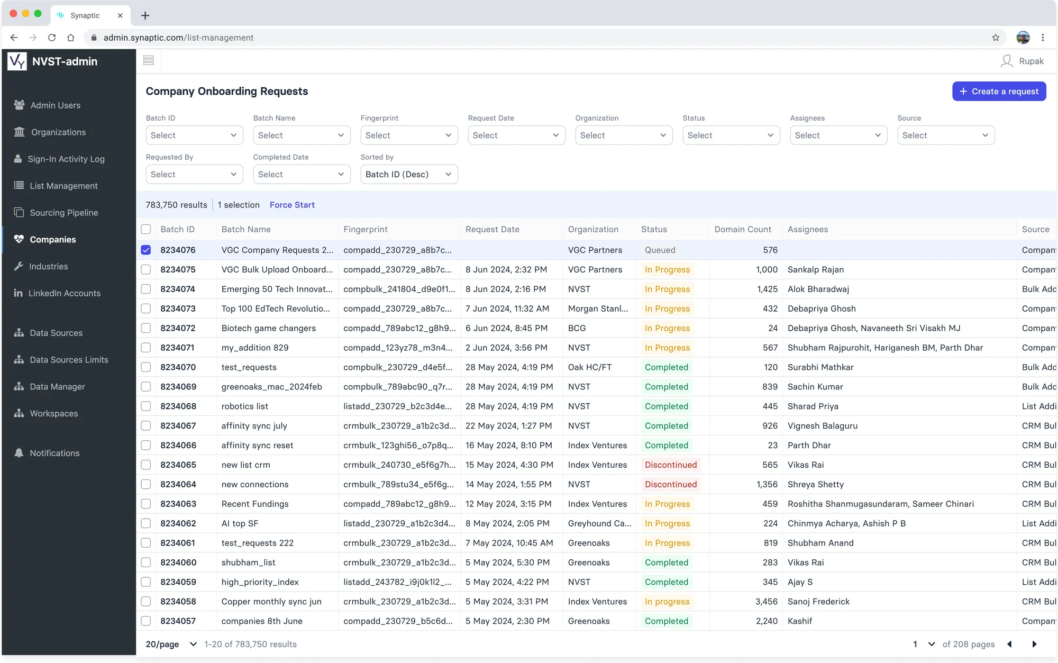Image resolution: width=1058 pixels, height=663 pixels.
Task: Go to the next results page arrow
Action: 1035,644
